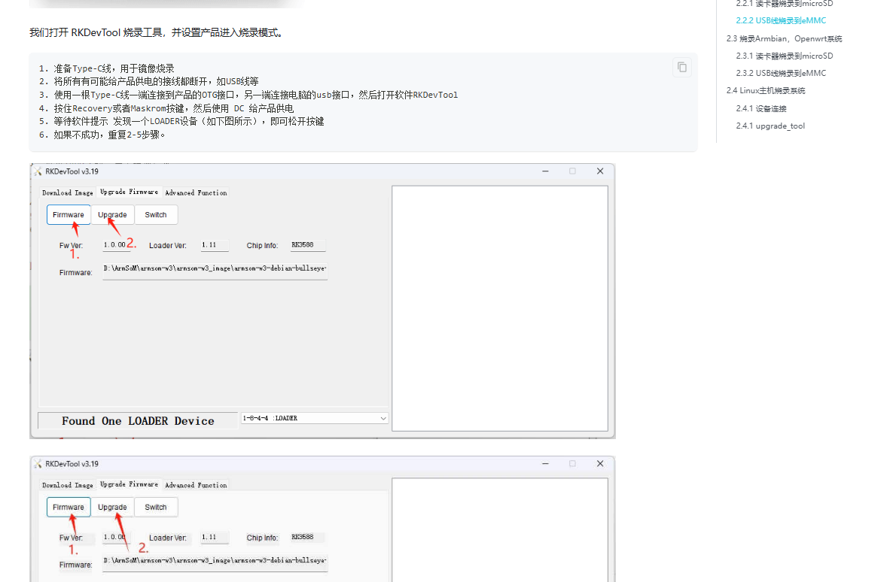The height and width of the screenshot is (582, 893).
Task: Open section 2.3 烧录Armbian, Openwrt系统
Action: (784, 38)
